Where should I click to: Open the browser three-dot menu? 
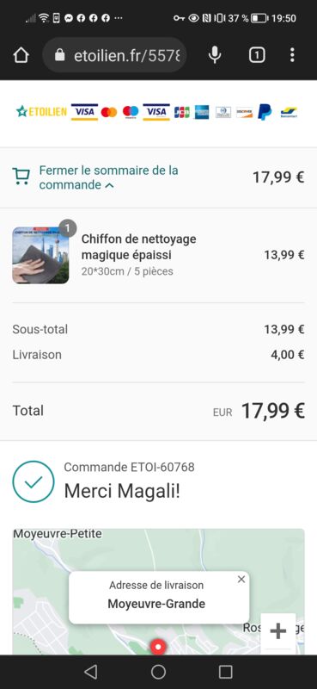click(292, 55)
